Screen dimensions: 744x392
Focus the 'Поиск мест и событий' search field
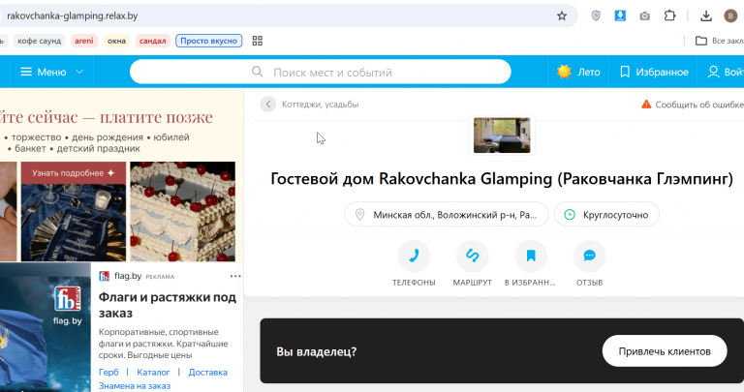pyautogui.click(x=321, y=72)
